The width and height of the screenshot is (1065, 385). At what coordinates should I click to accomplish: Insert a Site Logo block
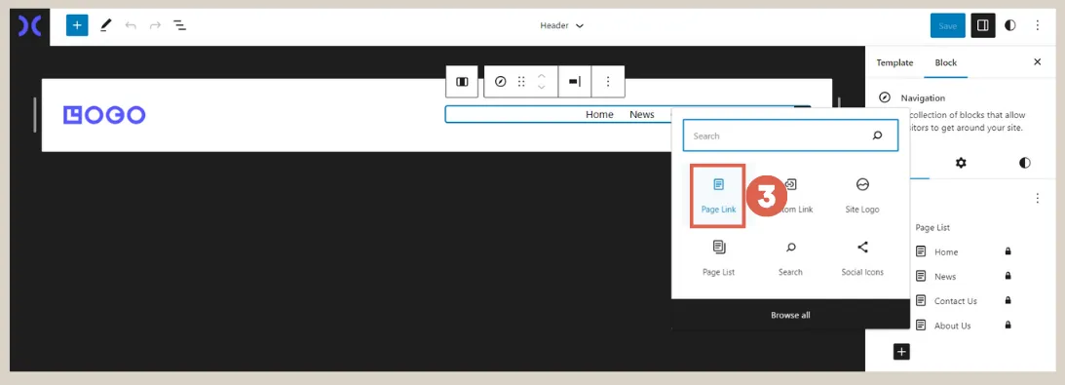[862, 196]
